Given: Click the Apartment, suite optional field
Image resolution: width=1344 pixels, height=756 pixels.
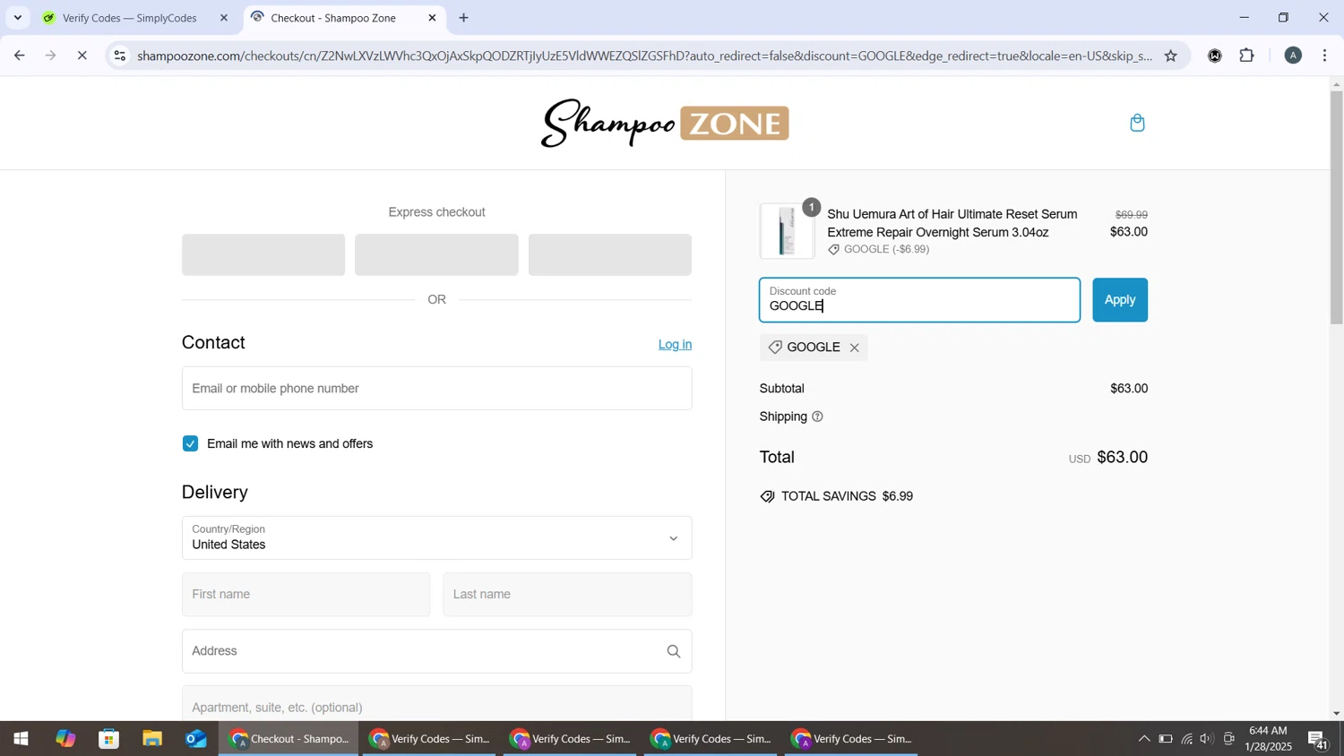Looking at the screenshot, I should [x=436, y=704].
